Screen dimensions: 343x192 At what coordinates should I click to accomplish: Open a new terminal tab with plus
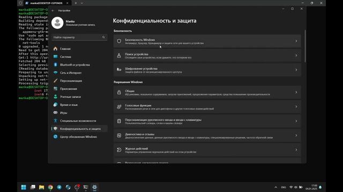pos(76,3)
